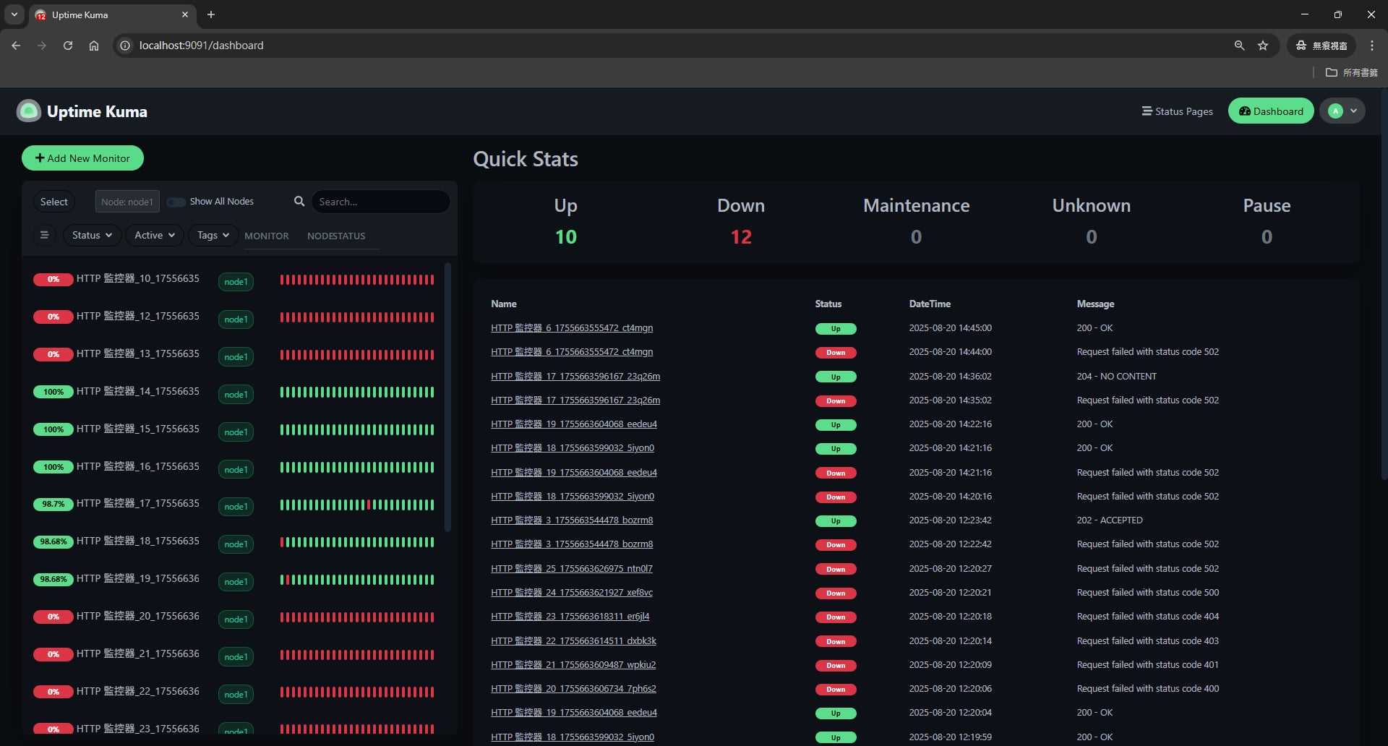Click the page reload icon
Viewport: 1388px width, 746px height.
[67, 45]
